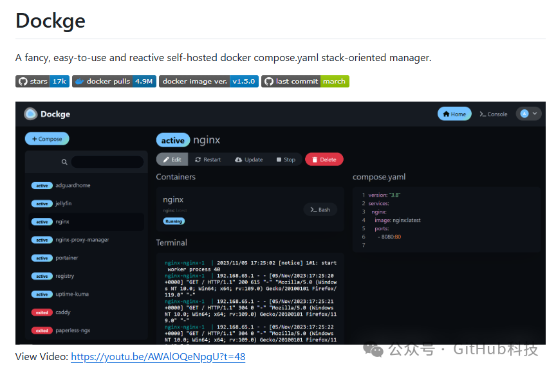
Task: Select the jellyfin stack in list
Action: (86, 203)
